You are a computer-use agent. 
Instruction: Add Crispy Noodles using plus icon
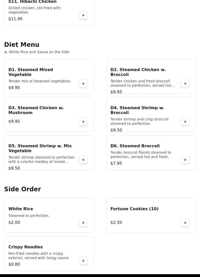83,261
